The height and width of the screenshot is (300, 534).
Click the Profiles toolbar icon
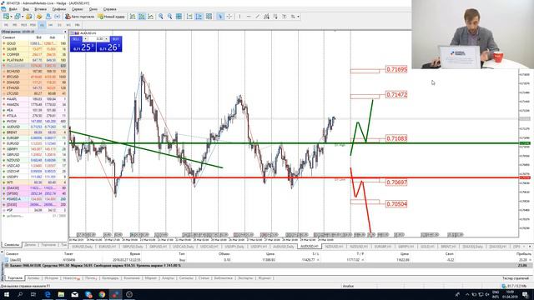(17, 17)
